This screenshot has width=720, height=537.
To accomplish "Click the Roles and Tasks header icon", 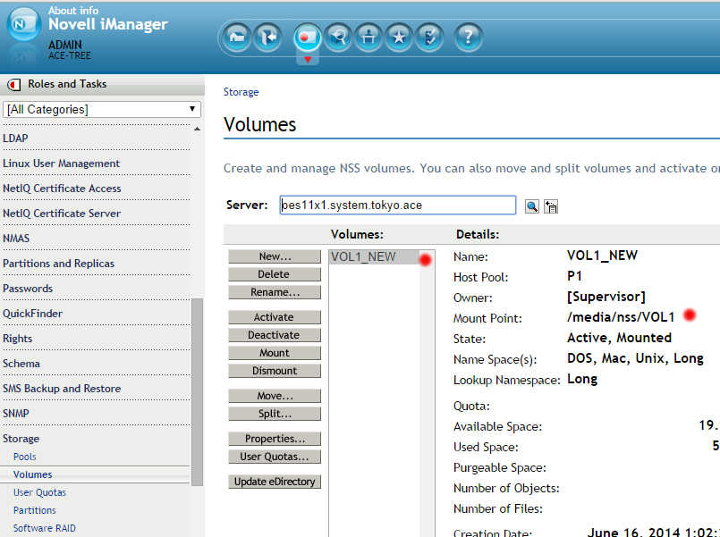I will (13, 84).
